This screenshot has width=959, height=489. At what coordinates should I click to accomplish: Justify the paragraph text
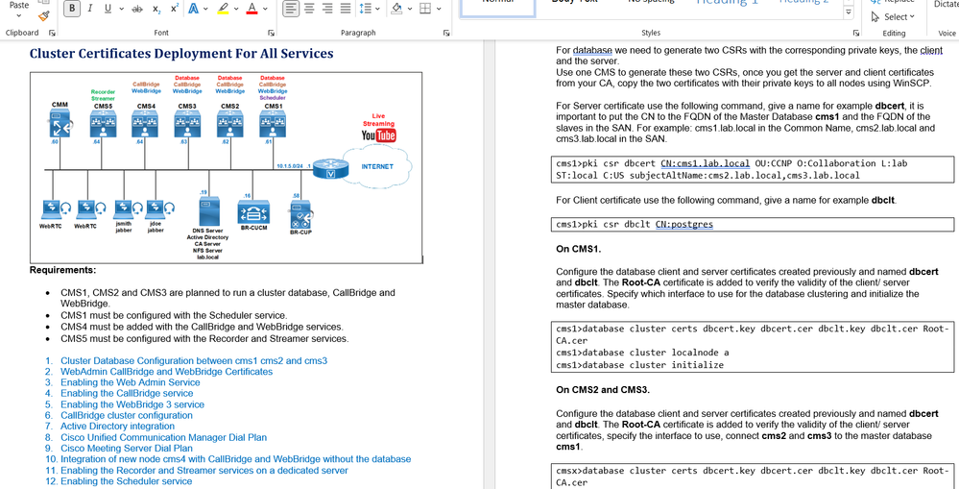click(x=346, y=9)
